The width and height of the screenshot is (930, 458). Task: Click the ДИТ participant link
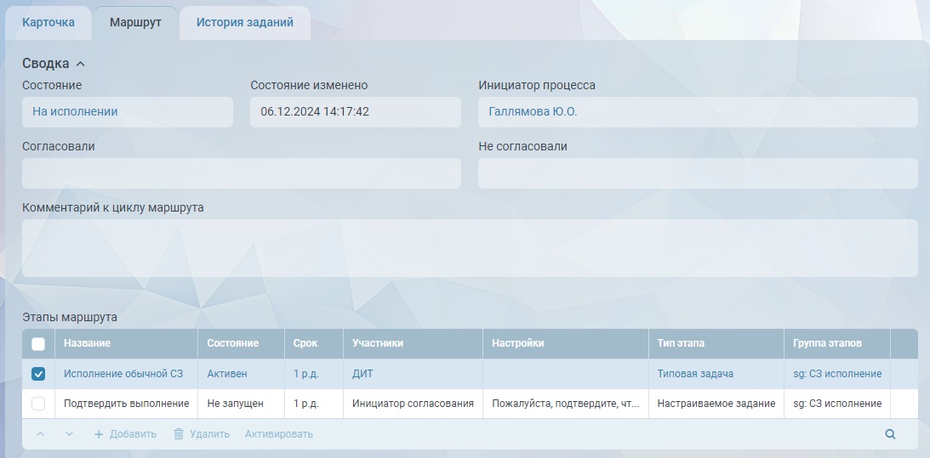pos(362,374)
